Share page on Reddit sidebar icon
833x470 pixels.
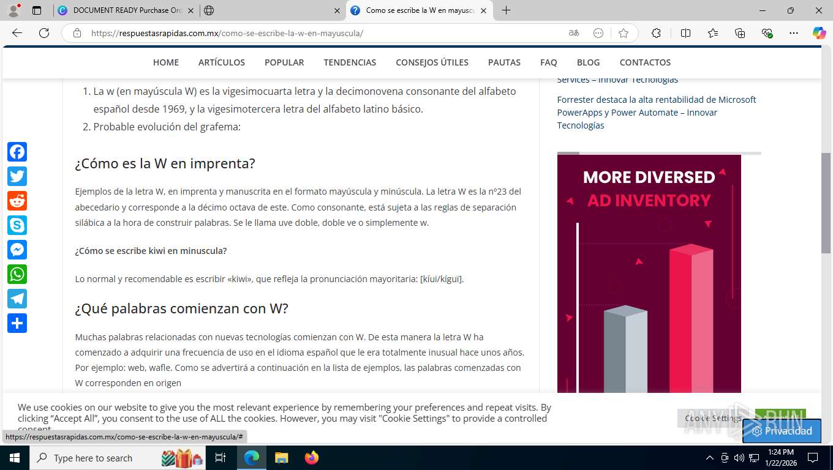(x=17, y=201)
